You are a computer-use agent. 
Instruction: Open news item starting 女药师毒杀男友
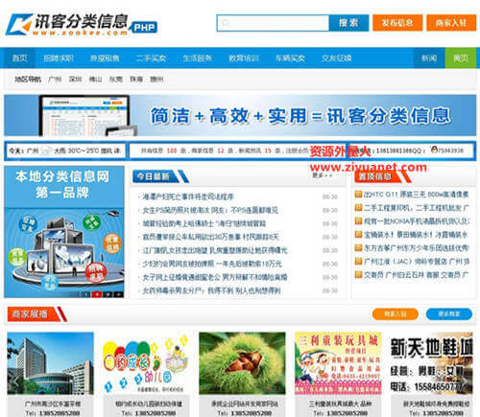click(211, 290)
